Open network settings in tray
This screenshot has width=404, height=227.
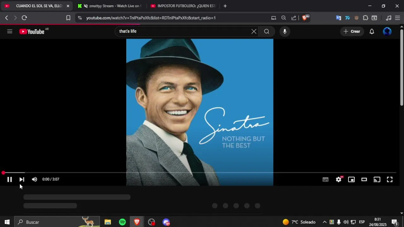pyautogui.click(x=353, y=222)
